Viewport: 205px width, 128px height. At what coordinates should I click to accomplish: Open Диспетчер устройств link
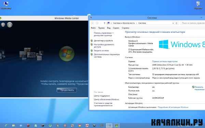pos(103,41)
